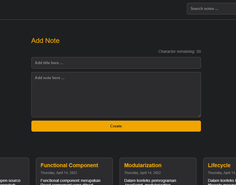Open the Lifecycle note title
Screen dimensions: 236x185
219,165
